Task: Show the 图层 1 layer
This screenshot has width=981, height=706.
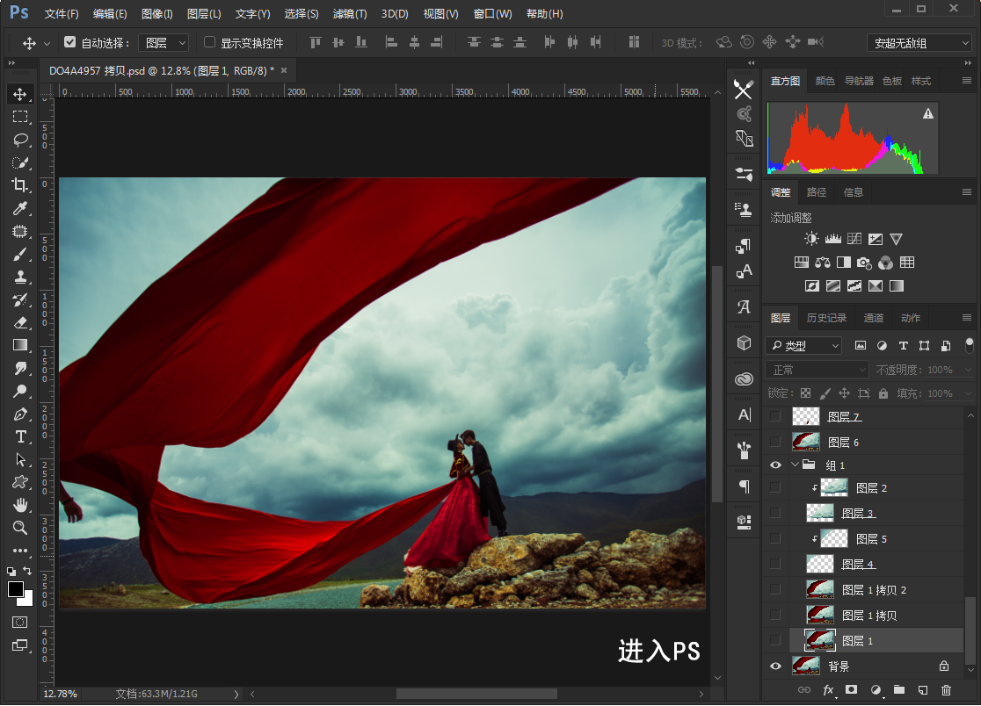Action: click(776, 640)
